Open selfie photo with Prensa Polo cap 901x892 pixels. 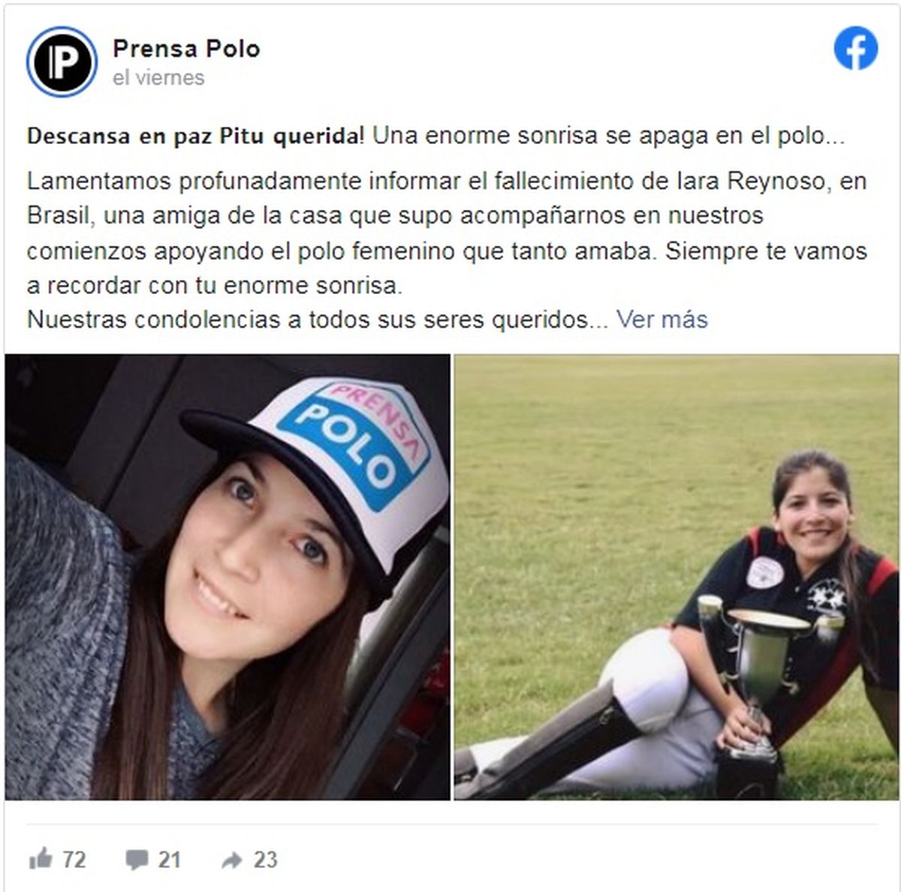click(228, 577)
